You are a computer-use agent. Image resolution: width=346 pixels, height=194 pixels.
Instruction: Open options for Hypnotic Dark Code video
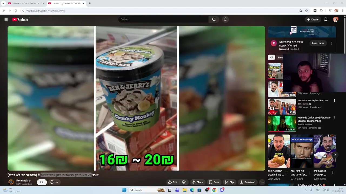[x=334, y=118]
